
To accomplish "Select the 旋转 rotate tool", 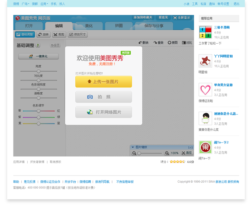I will [44, 34].
